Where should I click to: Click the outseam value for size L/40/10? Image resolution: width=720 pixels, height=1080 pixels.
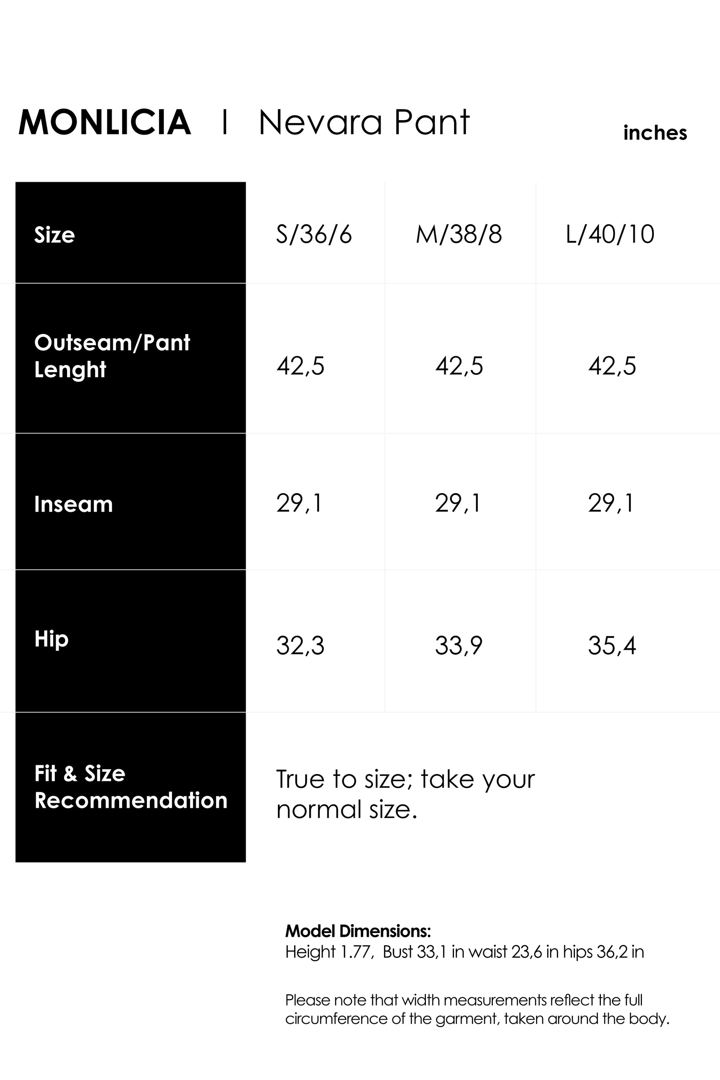612,366
